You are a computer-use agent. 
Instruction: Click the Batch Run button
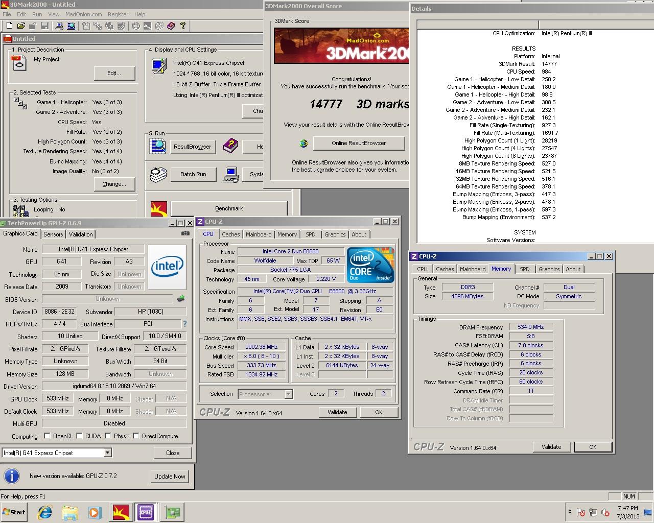[193, 174]
